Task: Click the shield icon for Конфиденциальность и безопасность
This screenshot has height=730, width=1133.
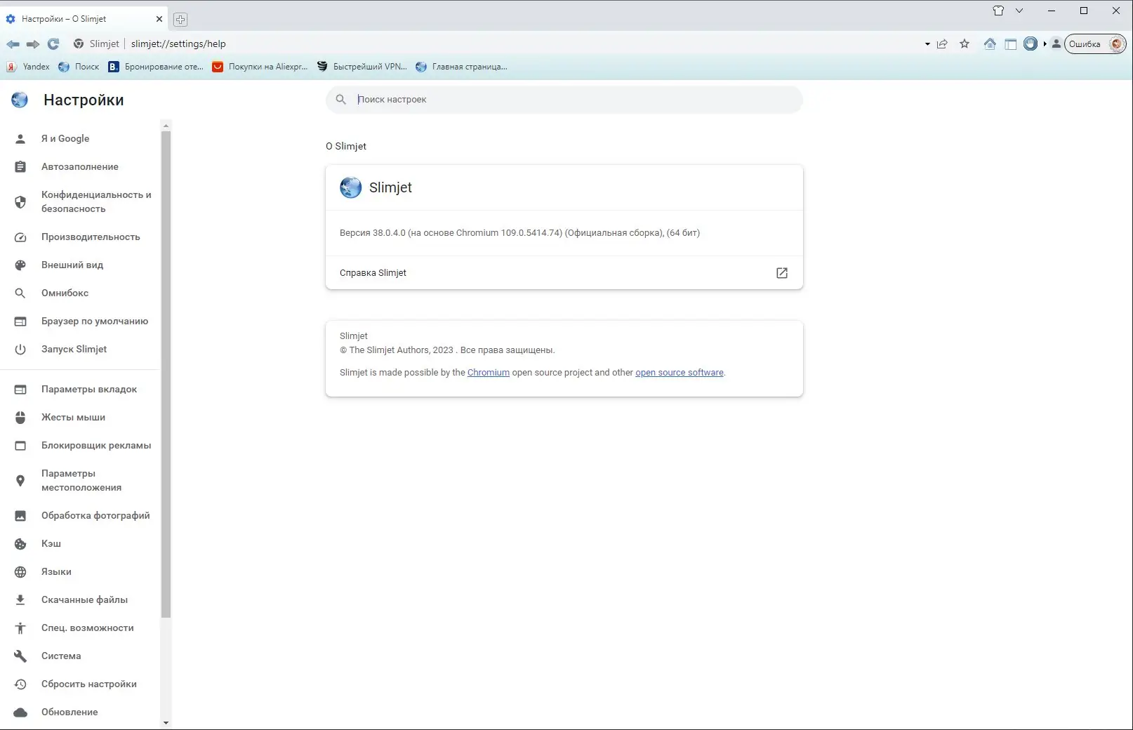Action: (20, 202)
